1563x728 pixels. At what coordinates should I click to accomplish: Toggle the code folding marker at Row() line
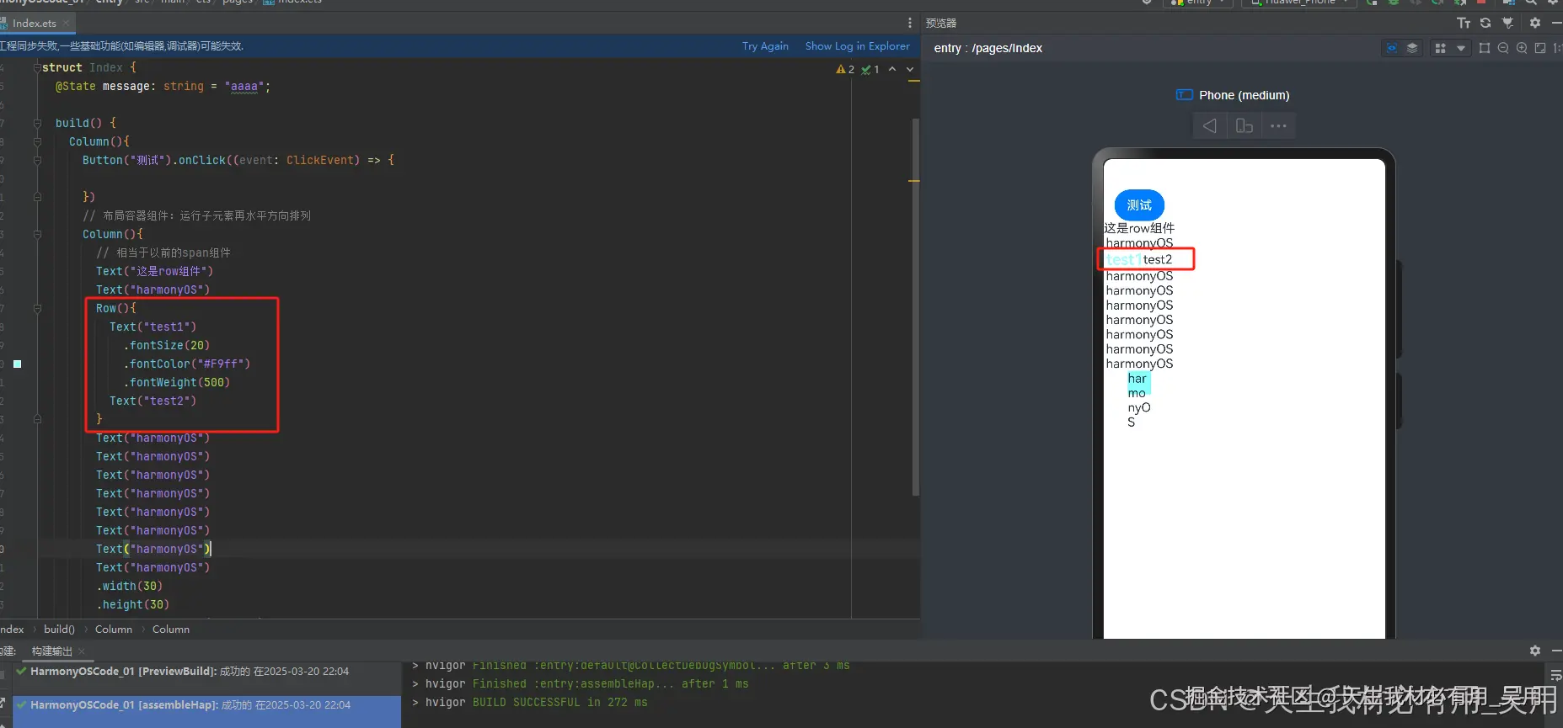[x=37, y=309]
